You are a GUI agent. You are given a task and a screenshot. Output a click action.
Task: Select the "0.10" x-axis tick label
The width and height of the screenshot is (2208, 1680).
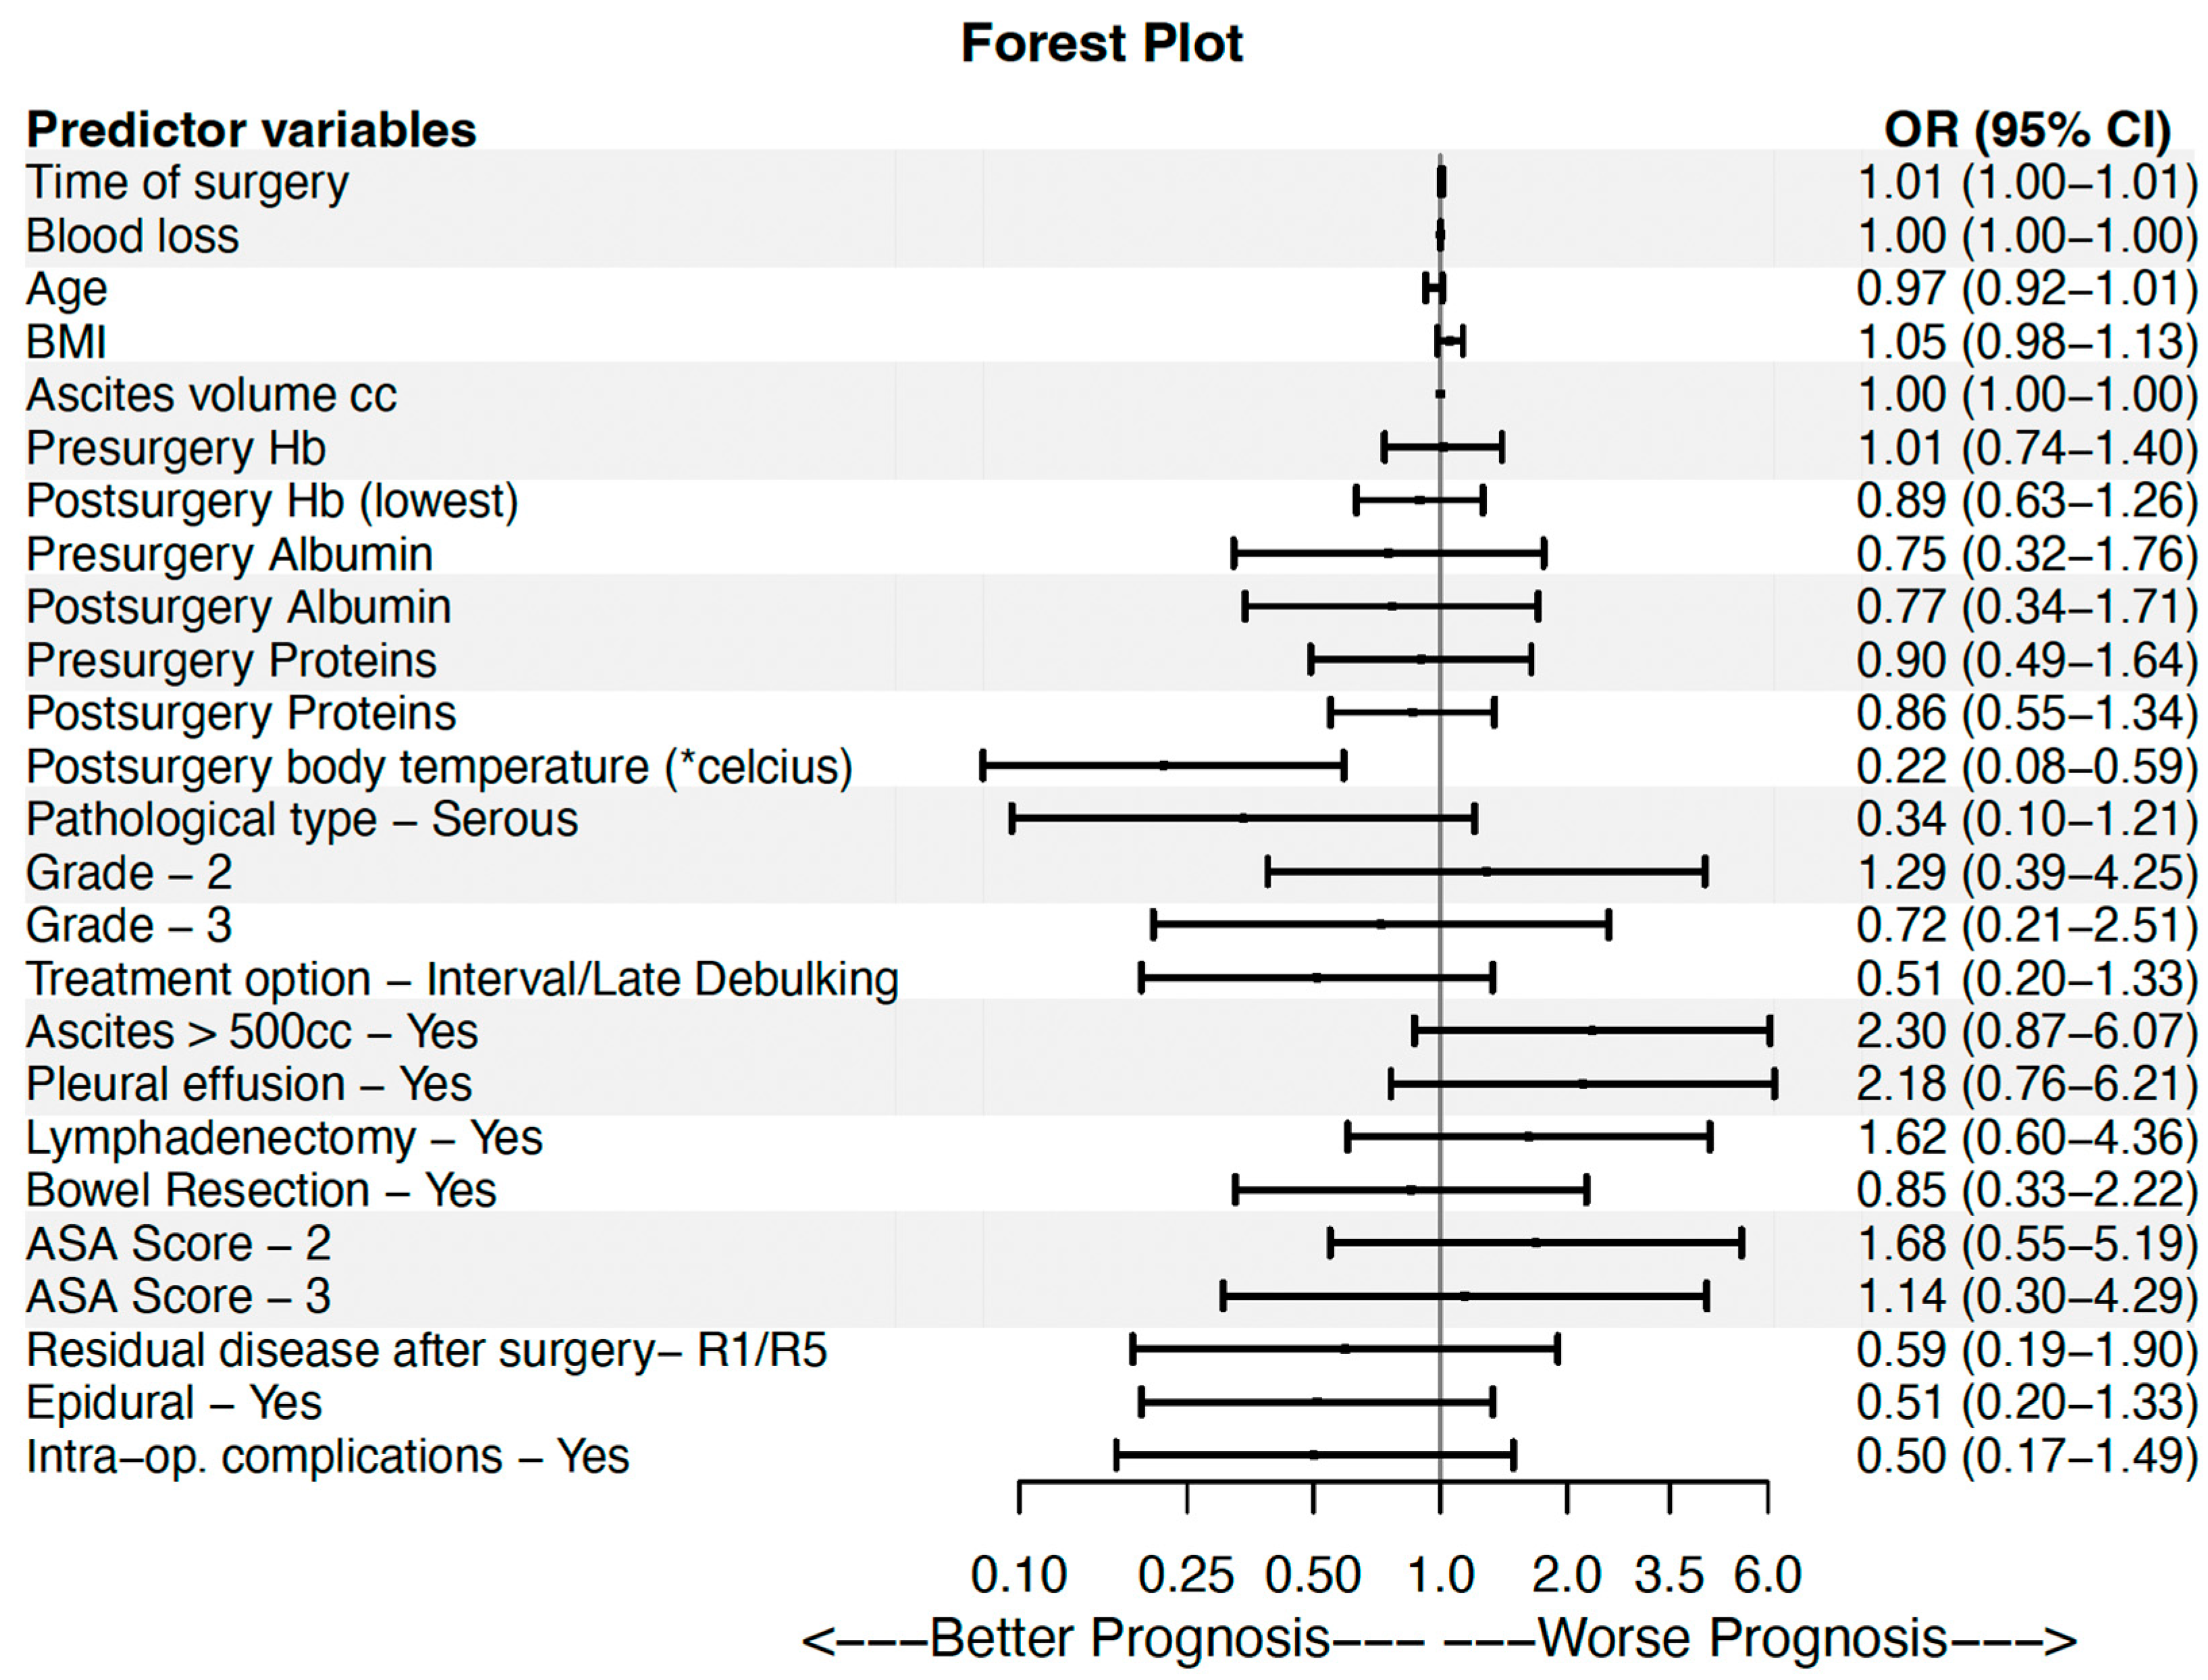coord(1019,1575)
